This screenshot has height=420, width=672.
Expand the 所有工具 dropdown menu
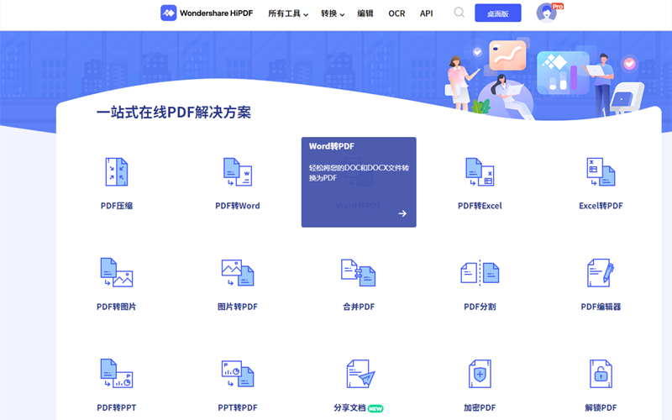(x=288, y=13)
